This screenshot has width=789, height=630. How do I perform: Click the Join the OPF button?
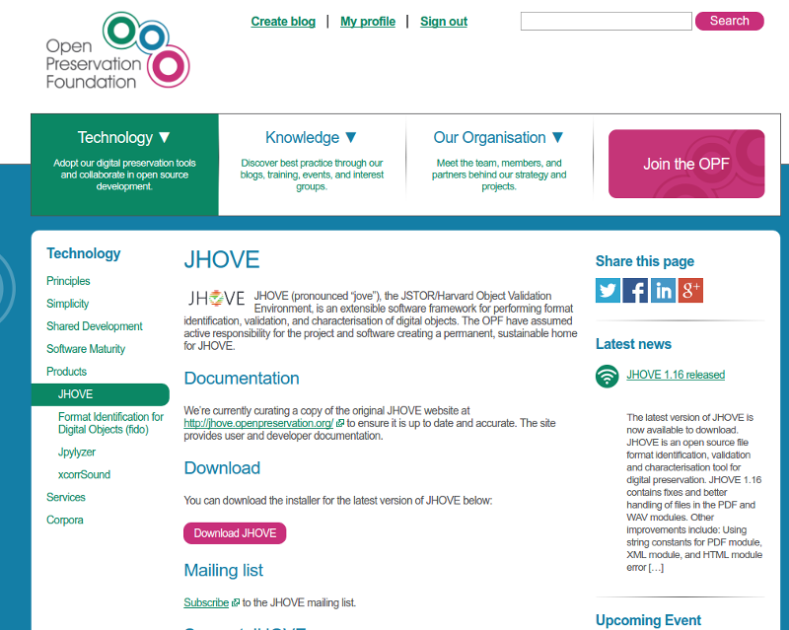(x=686, y=164)
